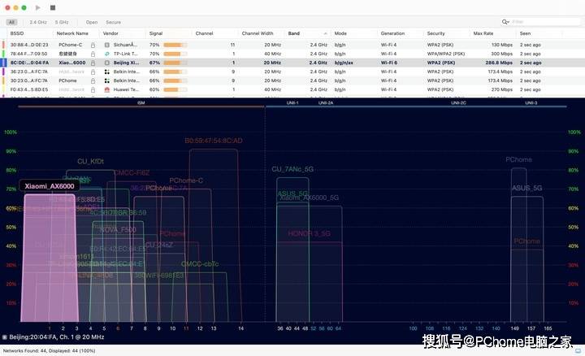The height and width of the screenshot is (356, 585).
Task: Click 60% signal bar in Huawei row
Action: pos(175,89)
